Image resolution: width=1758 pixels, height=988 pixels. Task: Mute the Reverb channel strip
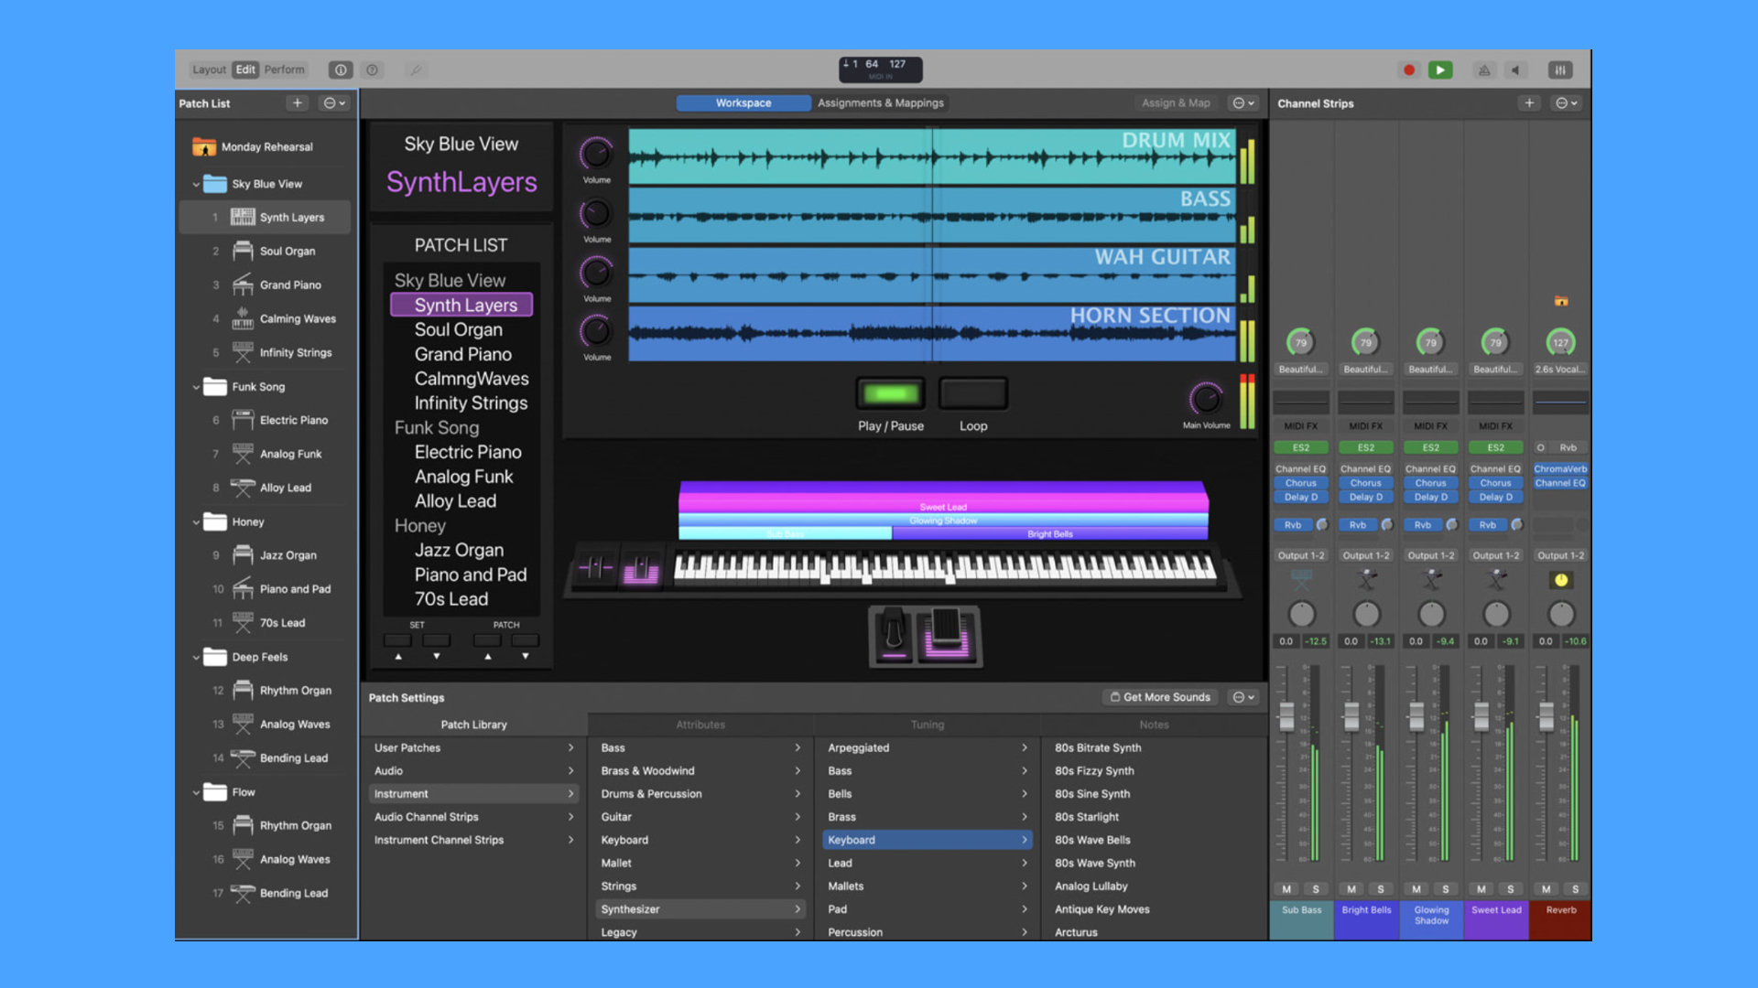click(1546, 889)
